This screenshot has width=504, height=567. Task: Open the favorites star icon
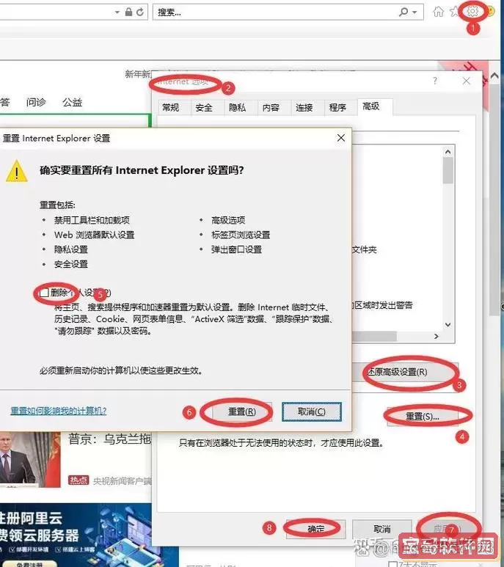pos(454,12)
